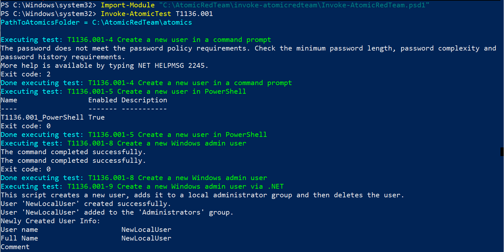Click "Executing test: T1136.001-9" via .NET line
The height and width of the screenshot is (252, 504).
tap(142, 186)
